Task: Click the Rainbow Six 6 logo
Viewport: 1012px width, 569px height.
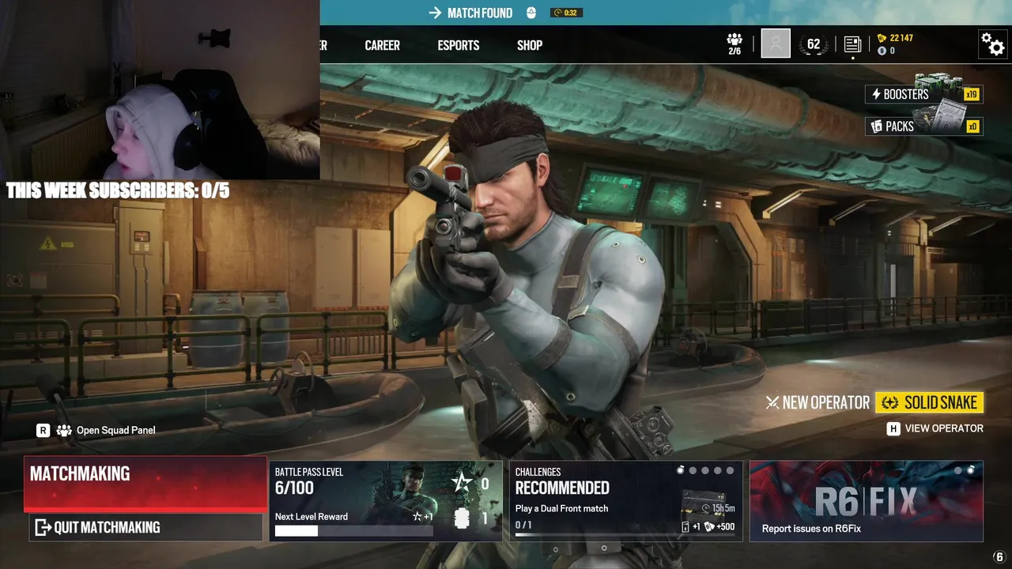Action: point(999,557)
